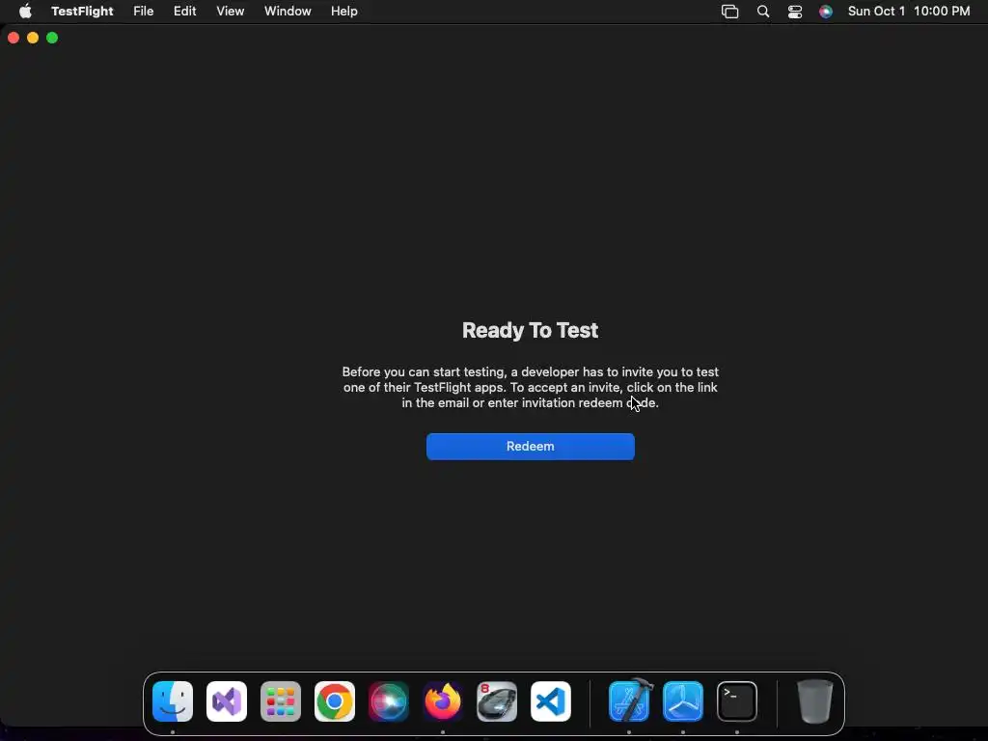Launch Siri from the menu bar

[826, 12]
